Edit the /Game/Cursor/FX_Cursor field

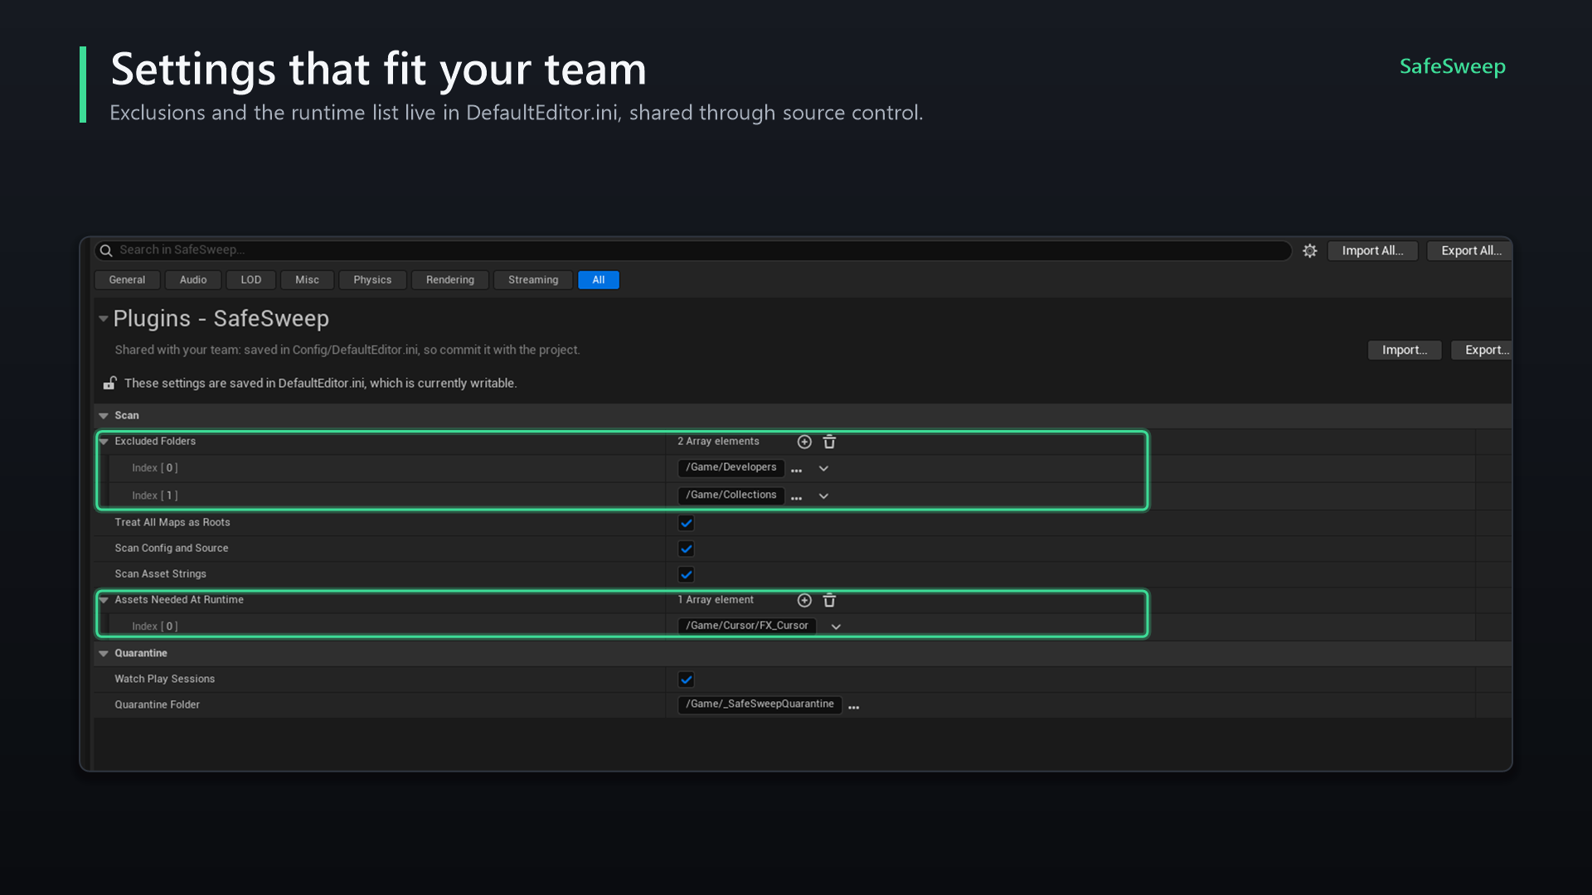(x=747, y=626)
